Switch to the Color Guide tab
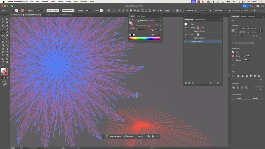The height and width of the screenshot is (149, 265). point(141,16)
